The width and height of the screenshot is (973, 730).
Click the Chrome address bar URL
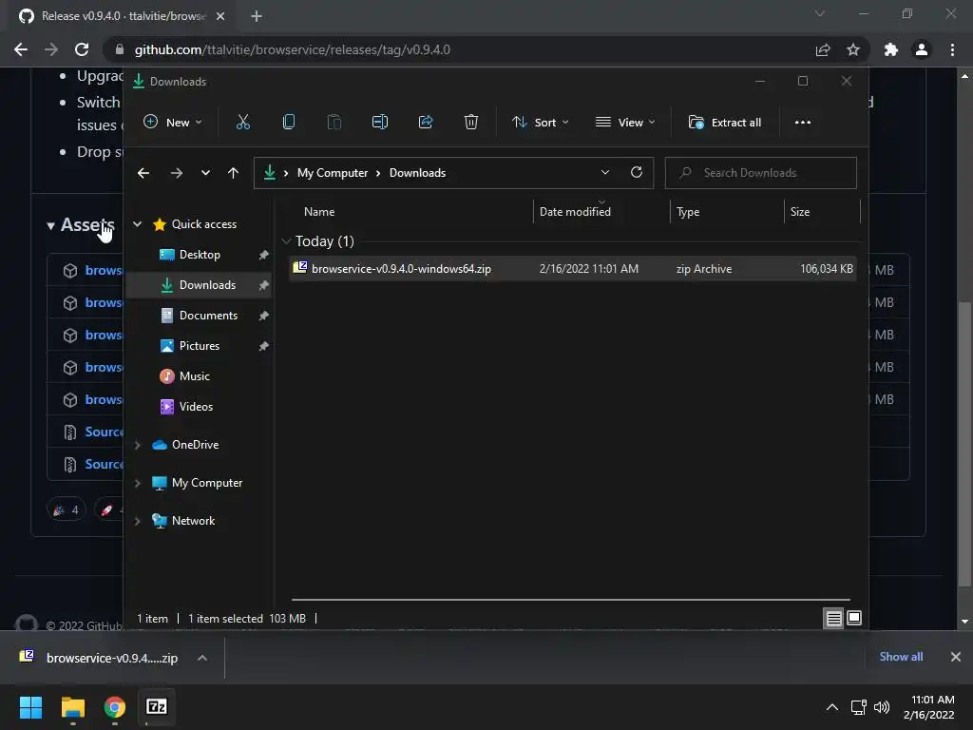293,49
